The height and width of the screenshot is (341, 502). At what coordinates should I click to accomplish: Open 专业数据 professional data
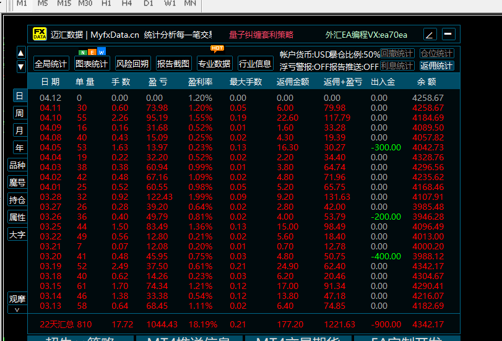click(214, 64)
